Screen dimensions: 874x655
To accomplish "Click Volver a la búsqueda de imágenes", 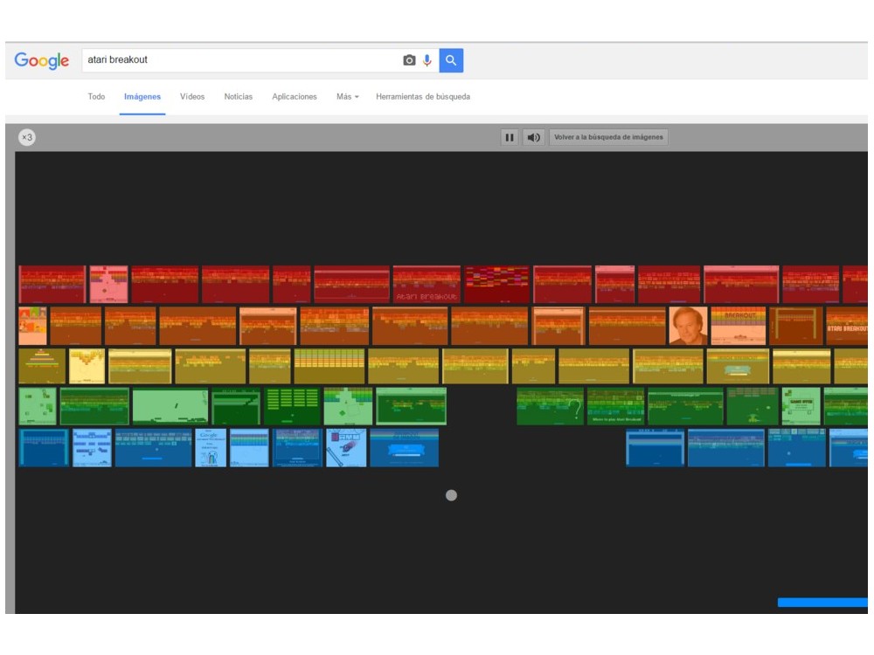I will pyautogui.click(x=608, y=137).
